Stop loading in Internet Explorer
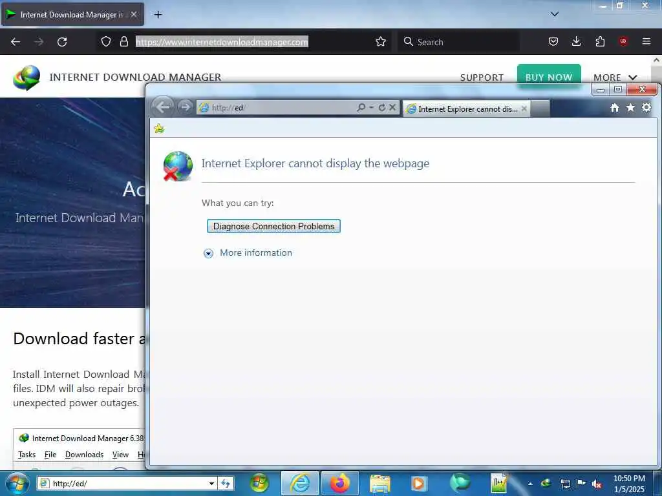The height and width of the screenshot is (496, 662). coord(392,108)
